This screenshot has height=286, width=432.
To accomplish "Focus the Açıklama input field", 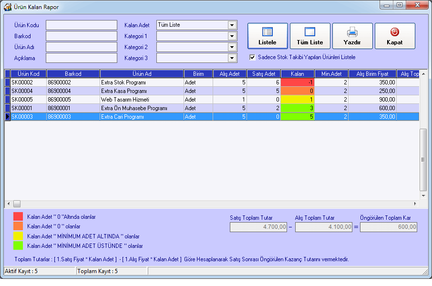I will coord(82,58).
